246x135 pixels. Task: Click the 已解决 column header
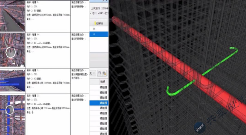click(99, 23)
